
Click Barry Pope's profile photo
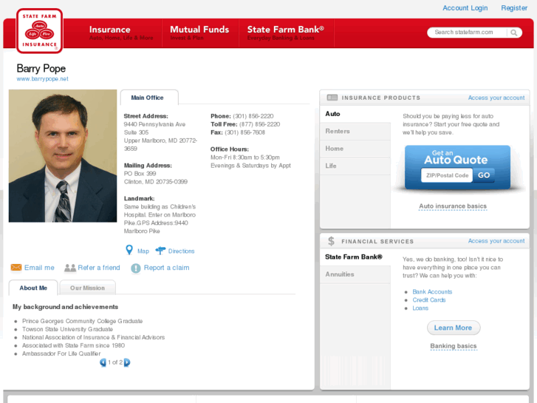(63, 156)
